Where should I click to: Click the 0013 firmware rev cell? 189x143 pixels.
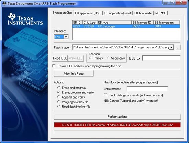(x=158, y=26)
